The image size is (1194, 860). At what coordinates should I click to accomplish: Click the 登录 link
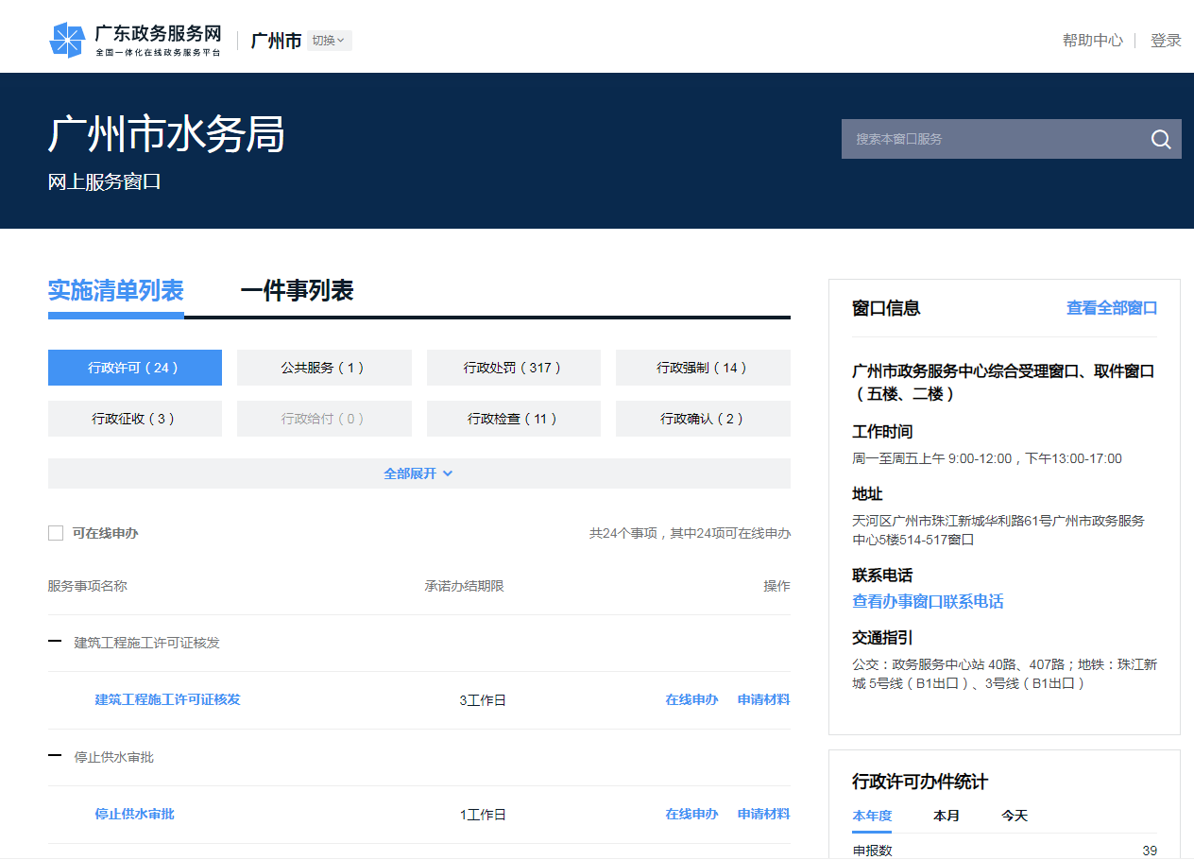click(x=1166, y=41)
